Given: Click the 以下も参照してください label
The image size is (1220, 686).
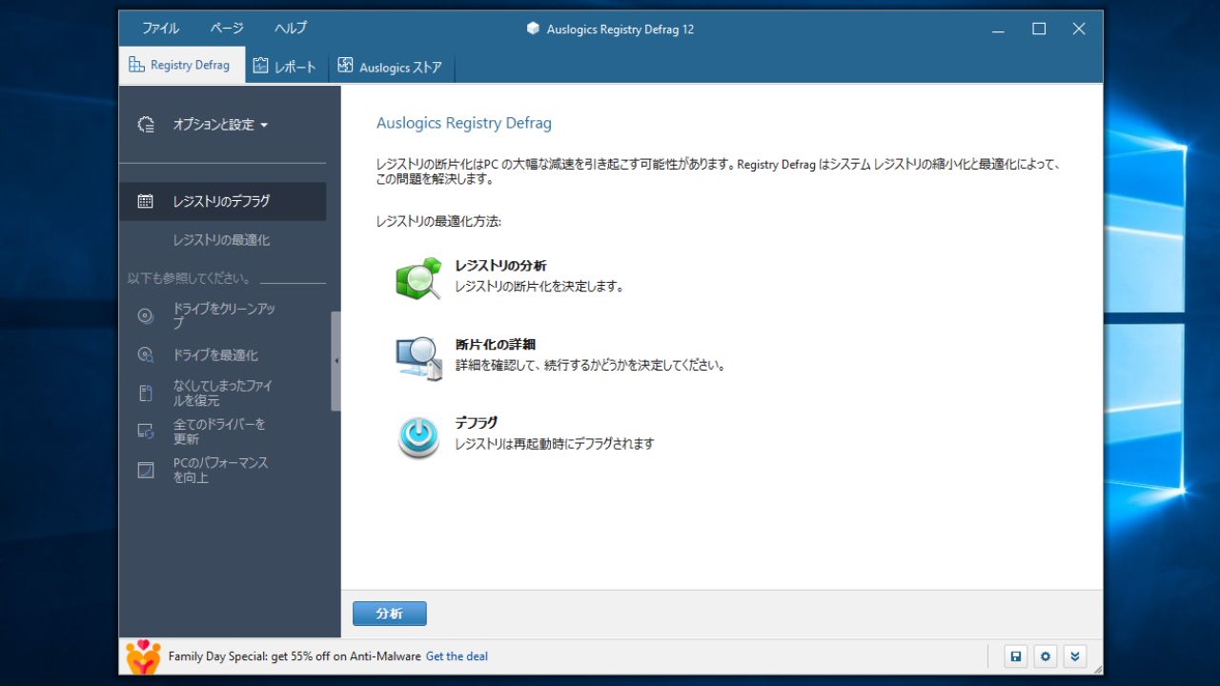Looking at the screenshot, I should tap(190, 279).
